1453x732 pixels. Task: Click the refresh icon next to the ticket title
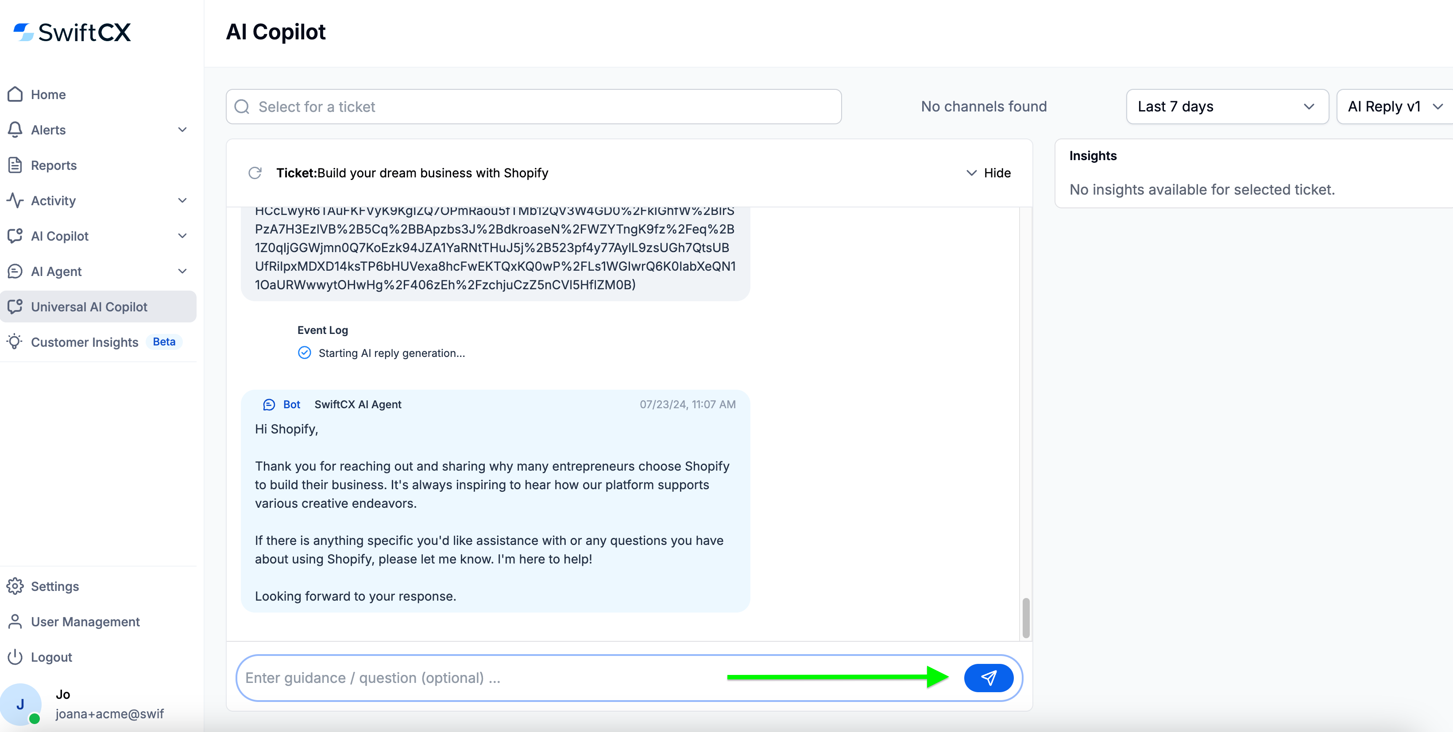255,173
